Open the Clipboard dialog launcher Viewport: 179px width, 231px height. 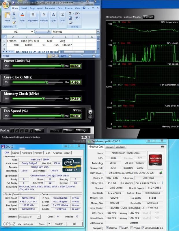click(x=15, y=27)
